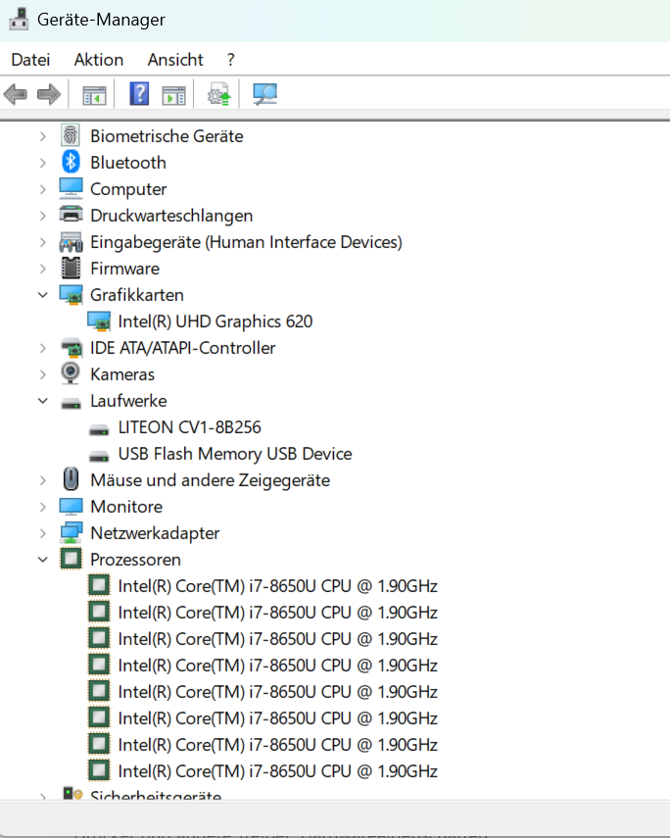Click the Prozessoren category chip icon
Image resolution: width=670 pixels, height=838 pixels.
[71, 559]
